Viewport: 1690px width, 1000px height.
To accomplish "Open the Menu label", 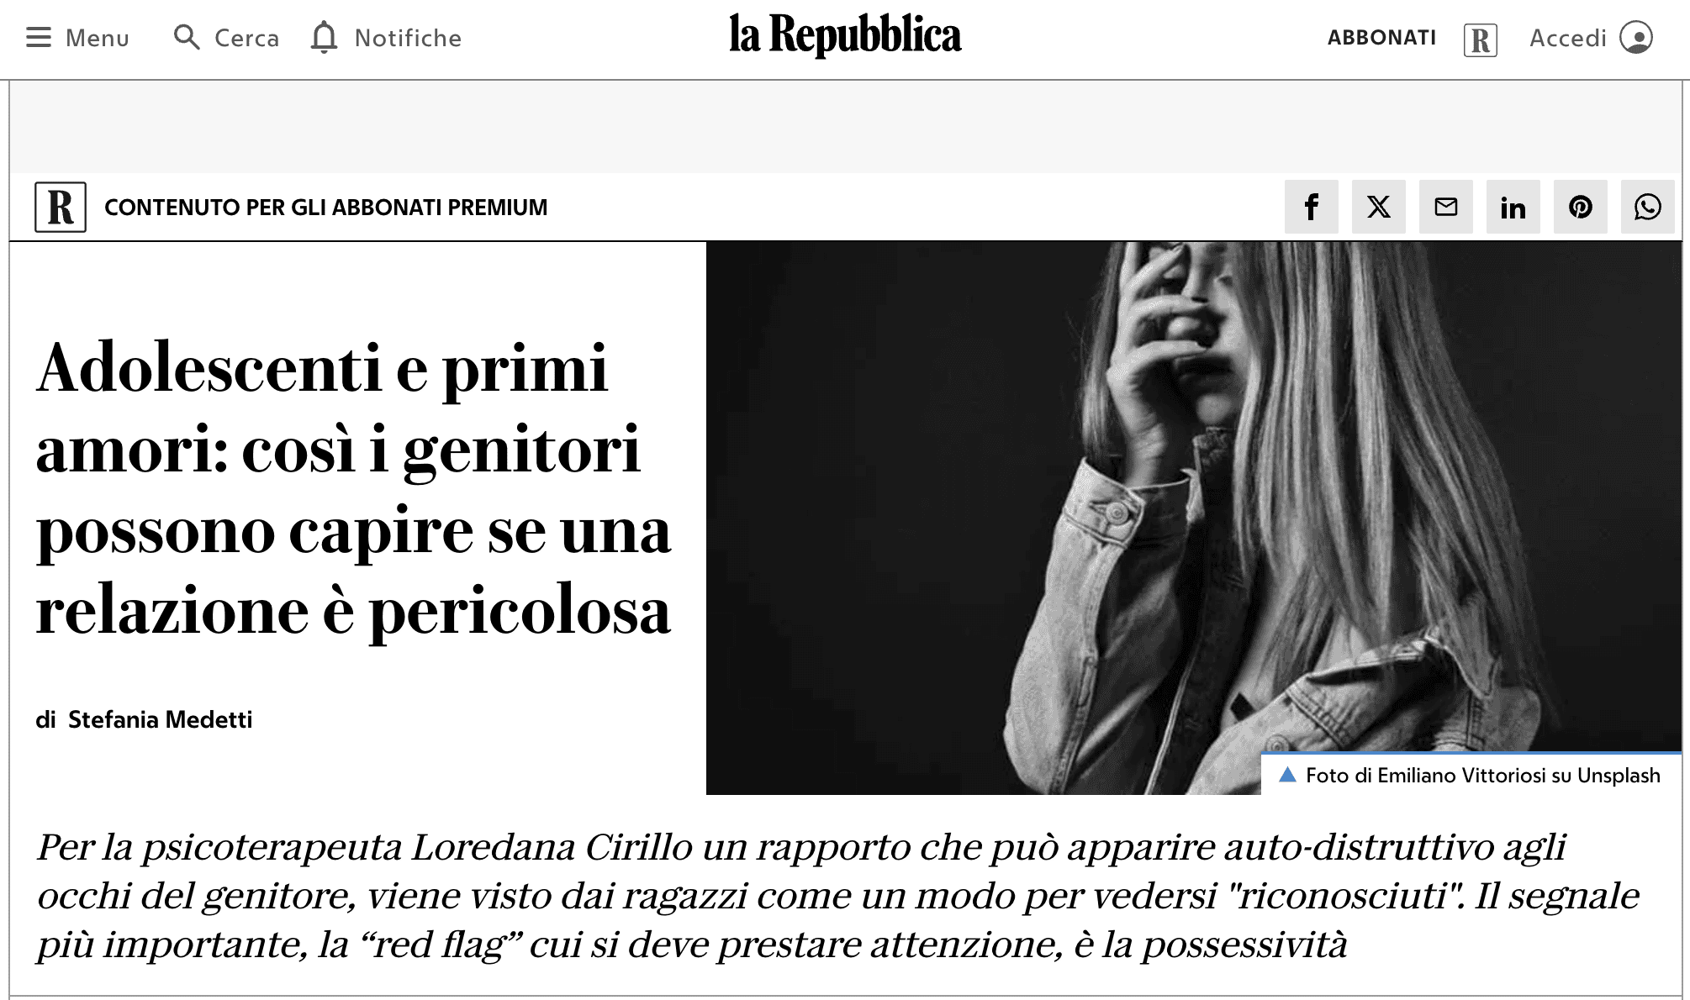I will (x=98, y=38).
